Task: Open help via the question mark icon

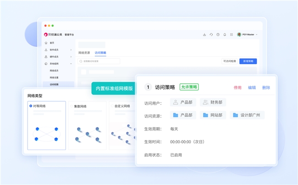Action: coord(218,34)
